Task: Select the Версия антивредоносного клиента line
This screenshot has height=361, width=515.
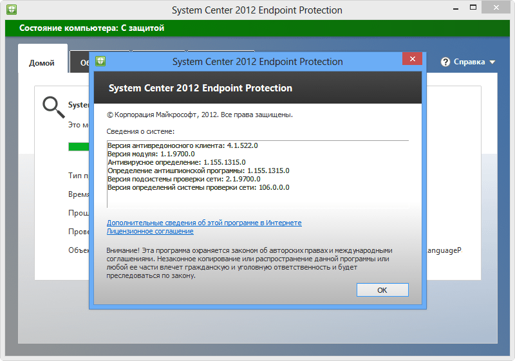Action: [x=183, y=145]
